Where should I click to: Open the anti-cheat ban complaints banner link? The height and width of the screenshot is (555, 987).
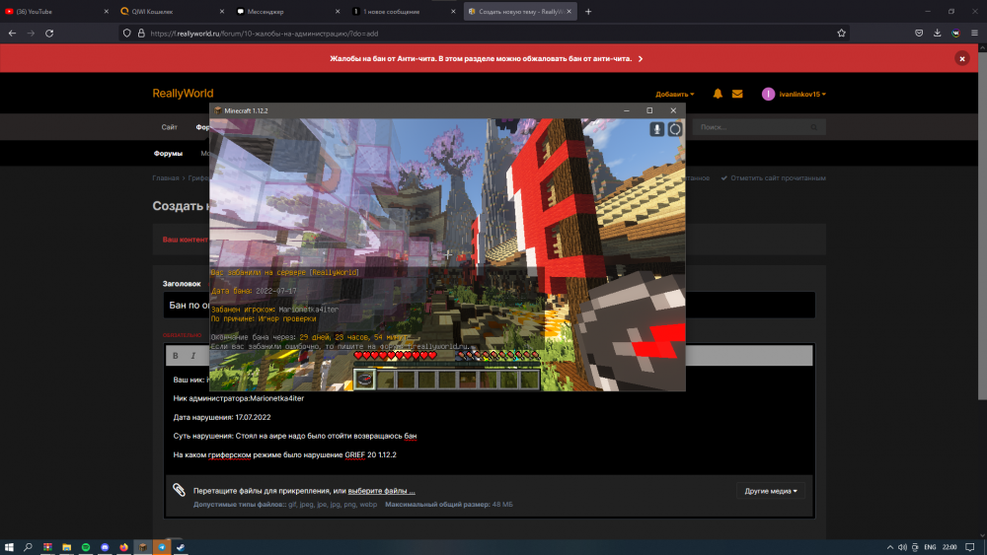pyautogui.click(x=486, y=58)
